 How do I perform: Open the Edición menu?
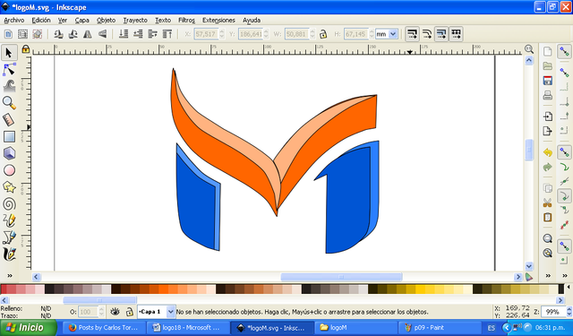41,20
